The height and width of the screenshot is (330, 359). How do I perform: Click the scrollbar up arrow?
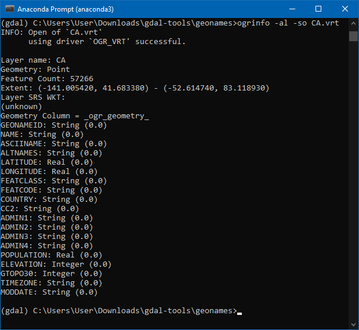tap(353, 23)
